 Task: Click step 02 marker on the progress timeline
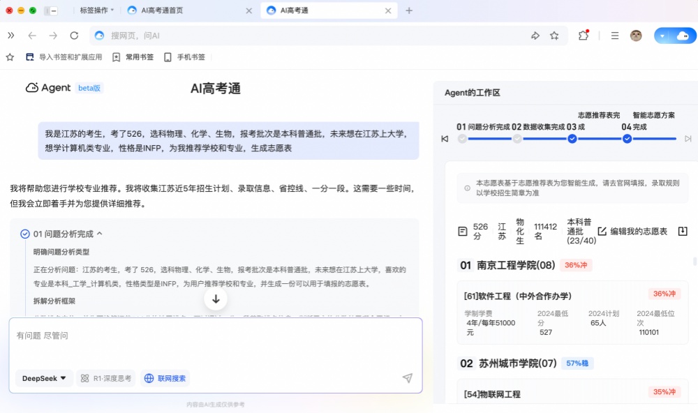[x=517, y=139]
